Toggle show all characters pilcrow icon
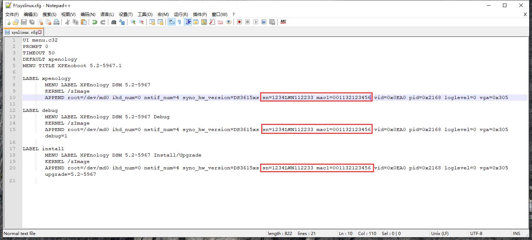The height and width of the screenshot is (240, 532). tap(179, 22)
